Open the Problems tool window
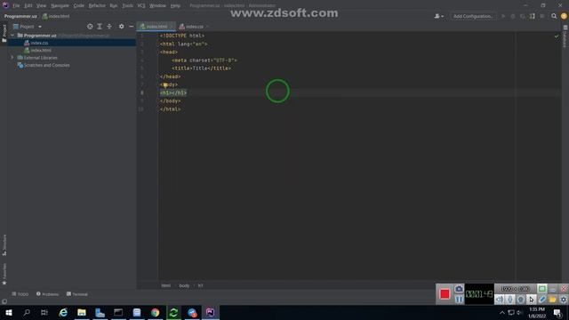This screenshot has width=569, height=320. pyautogui.click(x=47, y=294)
